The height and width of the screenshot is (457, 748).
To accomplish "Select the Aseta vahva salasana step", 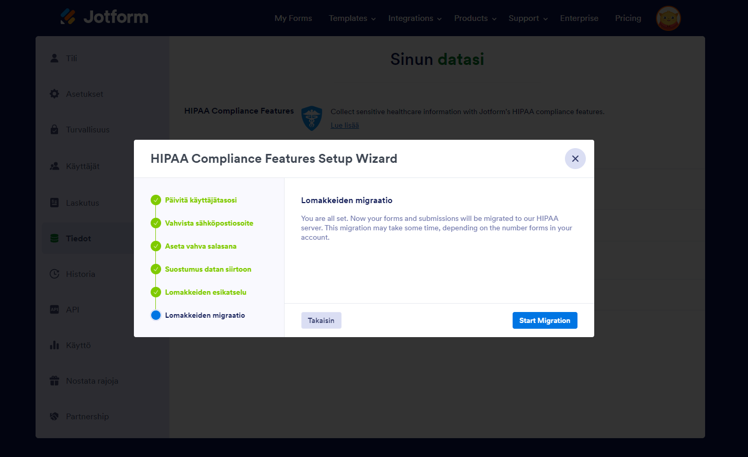I will coord(201,246).
